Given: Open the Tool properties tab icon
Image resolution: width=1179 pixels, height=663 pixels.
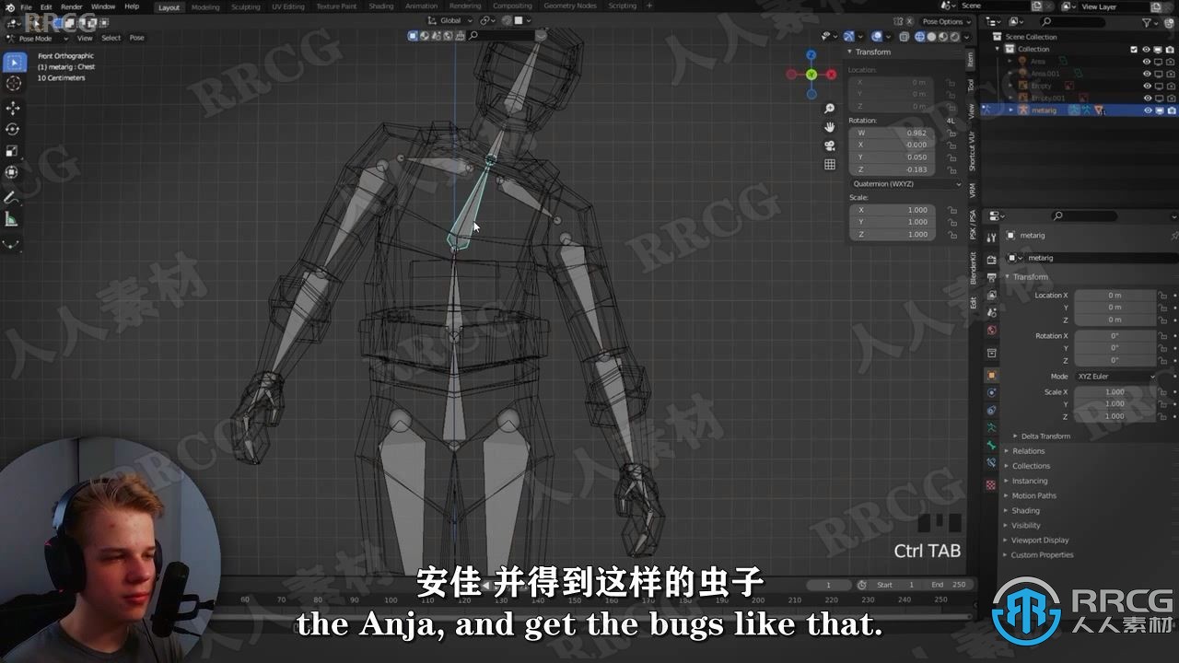Looking at the screenshot, I should coord(991,238).
